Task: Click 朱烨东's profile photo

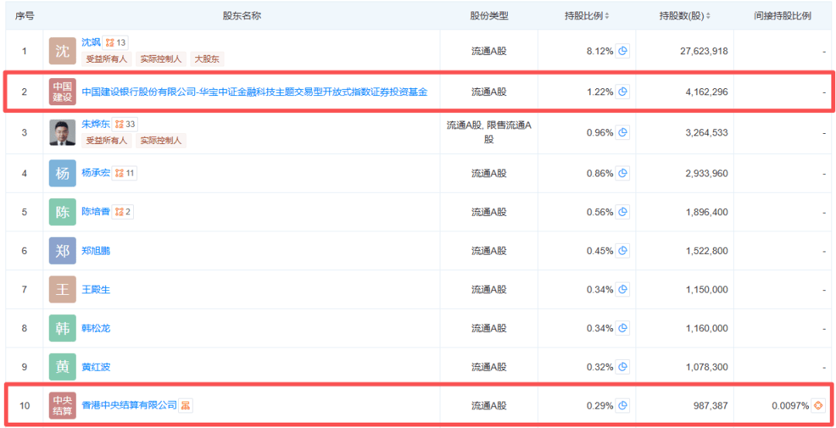Action: click(63, 132)
